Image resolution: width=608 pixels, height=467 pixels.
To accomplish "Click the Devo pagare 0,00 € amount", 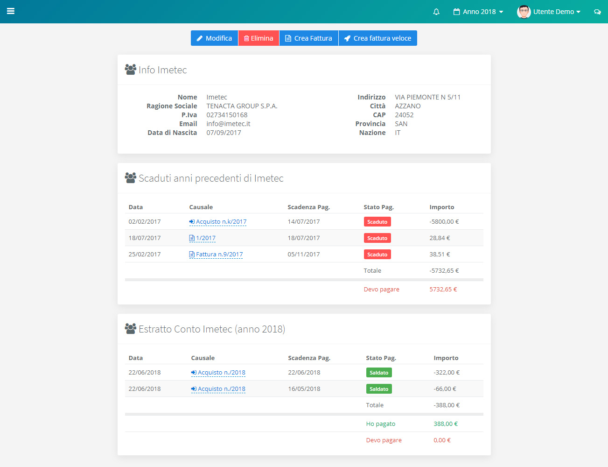I will [442, 440].
